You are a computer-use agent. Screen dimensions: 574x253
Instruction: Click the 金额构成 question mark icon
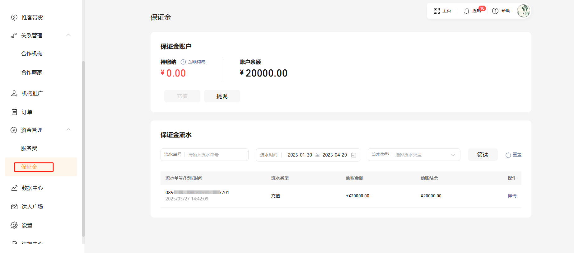point(183,62)
